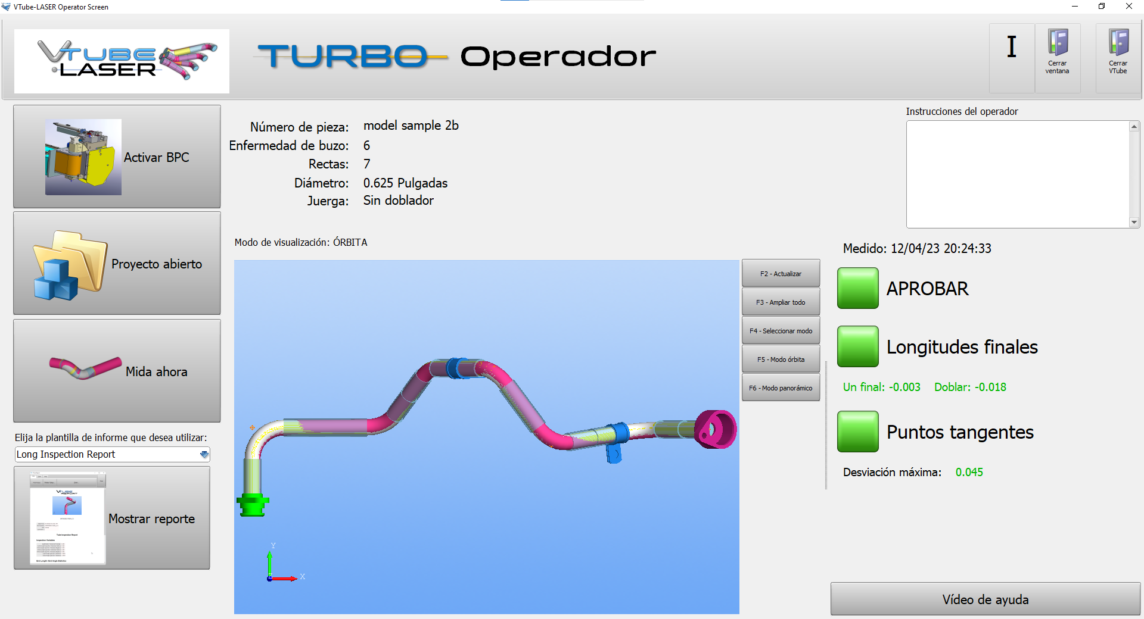This screenshot has height=619, width=1144.
Task: Click 'Modo de visualización: ÓRBITA' label
Action: (x=301, y=242)
